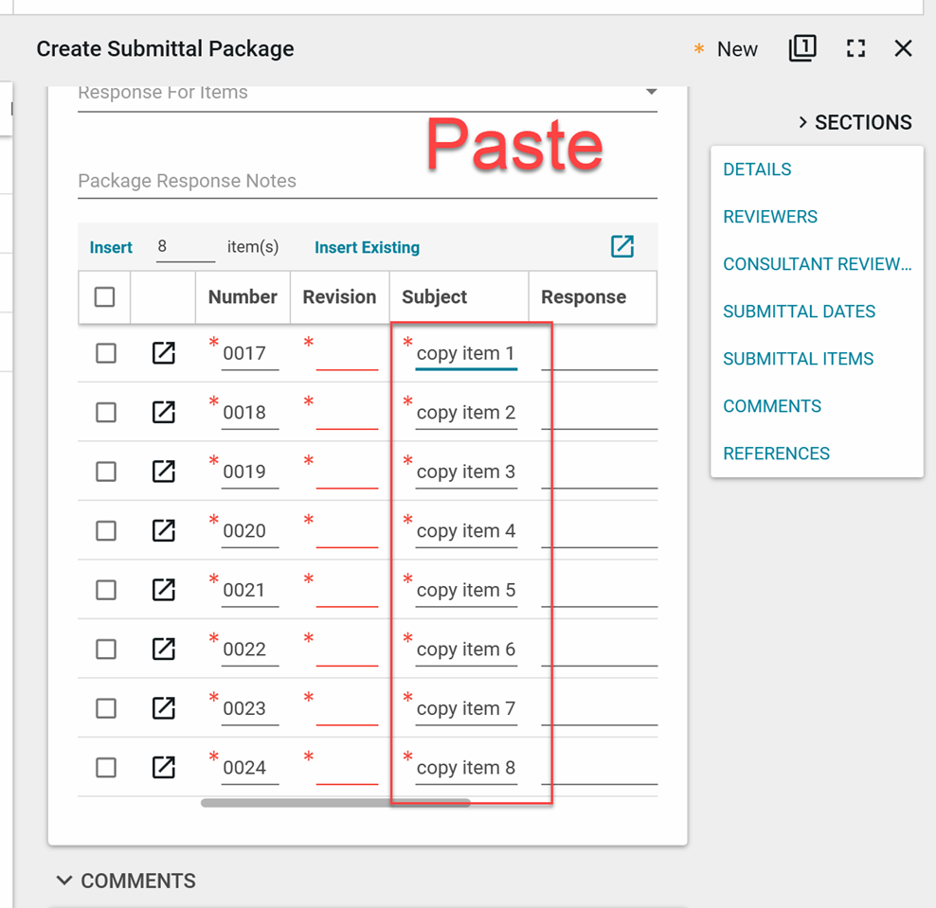Open item 0022 with its launch icon
The image size is (936, 908).
(164, 650)
